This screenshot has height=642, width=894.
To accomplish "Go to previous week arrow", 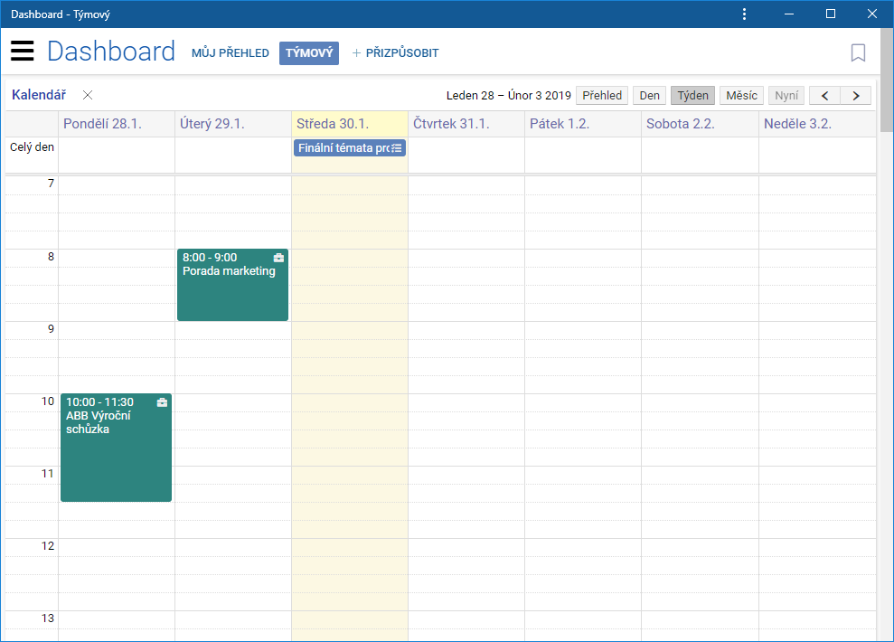I will point(824,96).
